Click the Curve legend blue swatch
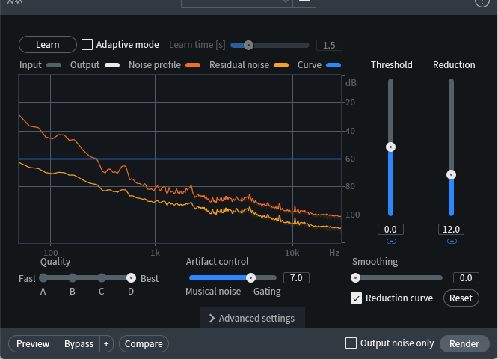The height and width of the screenshot is (359, 498). click(333, 65)
